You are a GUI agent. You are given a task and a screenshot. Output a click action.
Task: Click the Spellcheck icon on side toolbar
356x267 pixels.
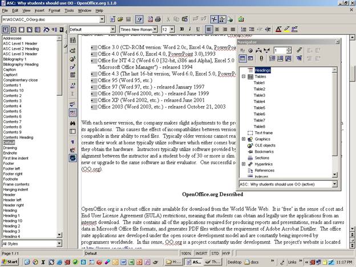pos(72,104)
